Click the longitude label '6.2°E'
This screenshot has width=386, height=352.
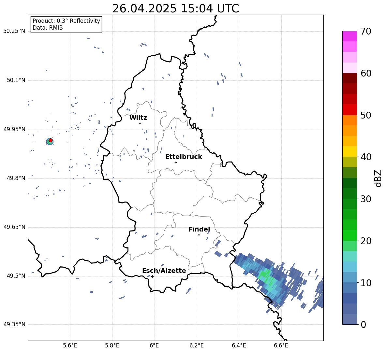(x=197, y=345)
